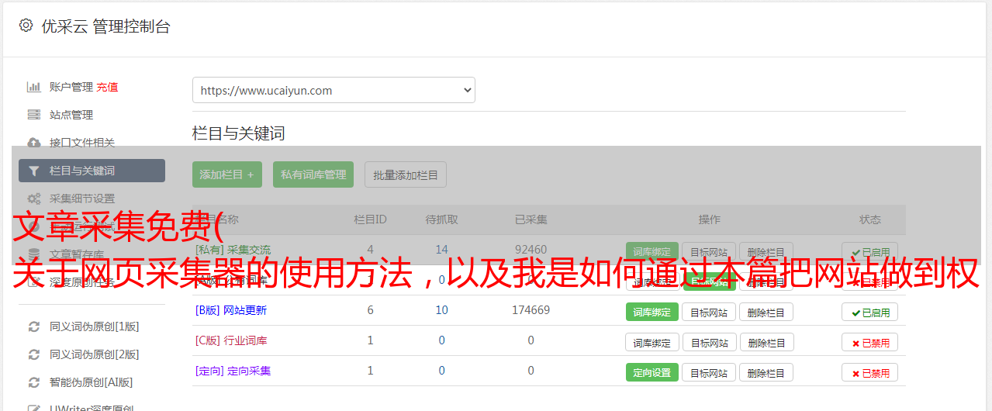Screen dimensions: 992x411
Task: Open the [C版] 行业词库 column link
Action: pos(231,340)
